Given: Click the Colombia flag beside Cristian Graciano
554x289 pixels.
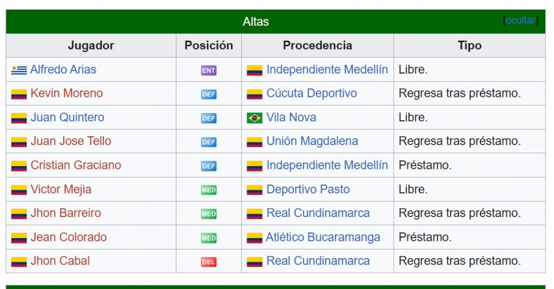Looking at the screenshot, I should [19, 166].
